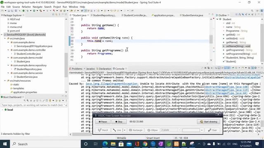Collapse the src/main/java folder

(5, 39)
